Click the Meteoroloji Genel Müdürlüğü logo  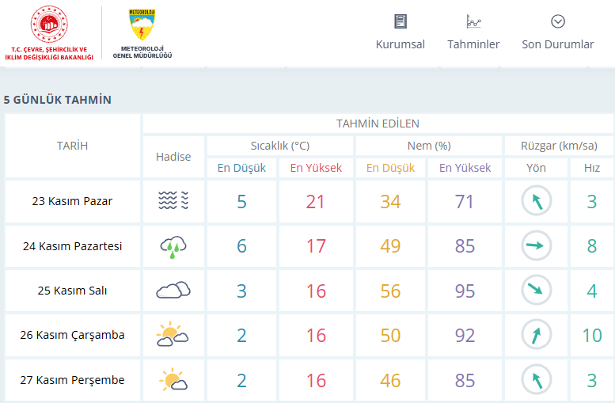click(142, 34)
